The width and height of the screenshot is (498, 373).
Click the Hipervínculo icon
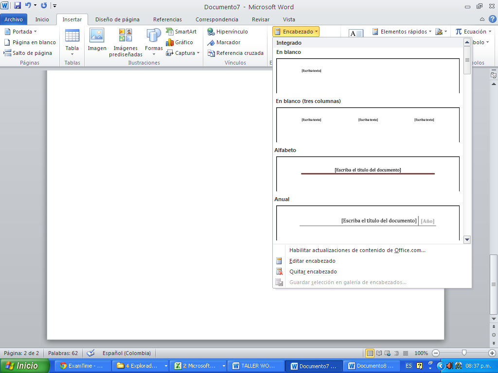coord(211,32)
